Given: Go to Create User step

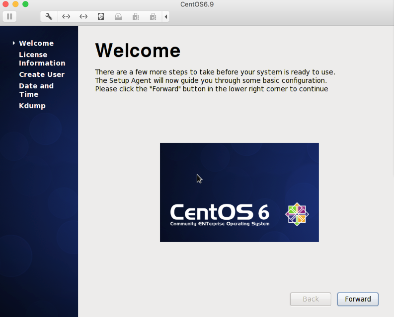Looking at the screenshot, I should click(x=42, y=74).
